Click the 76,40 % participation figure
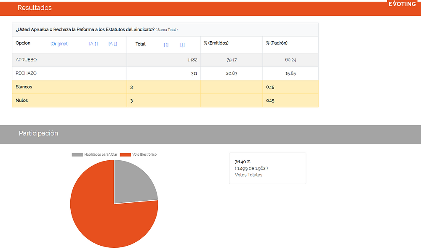 [242, 162]
